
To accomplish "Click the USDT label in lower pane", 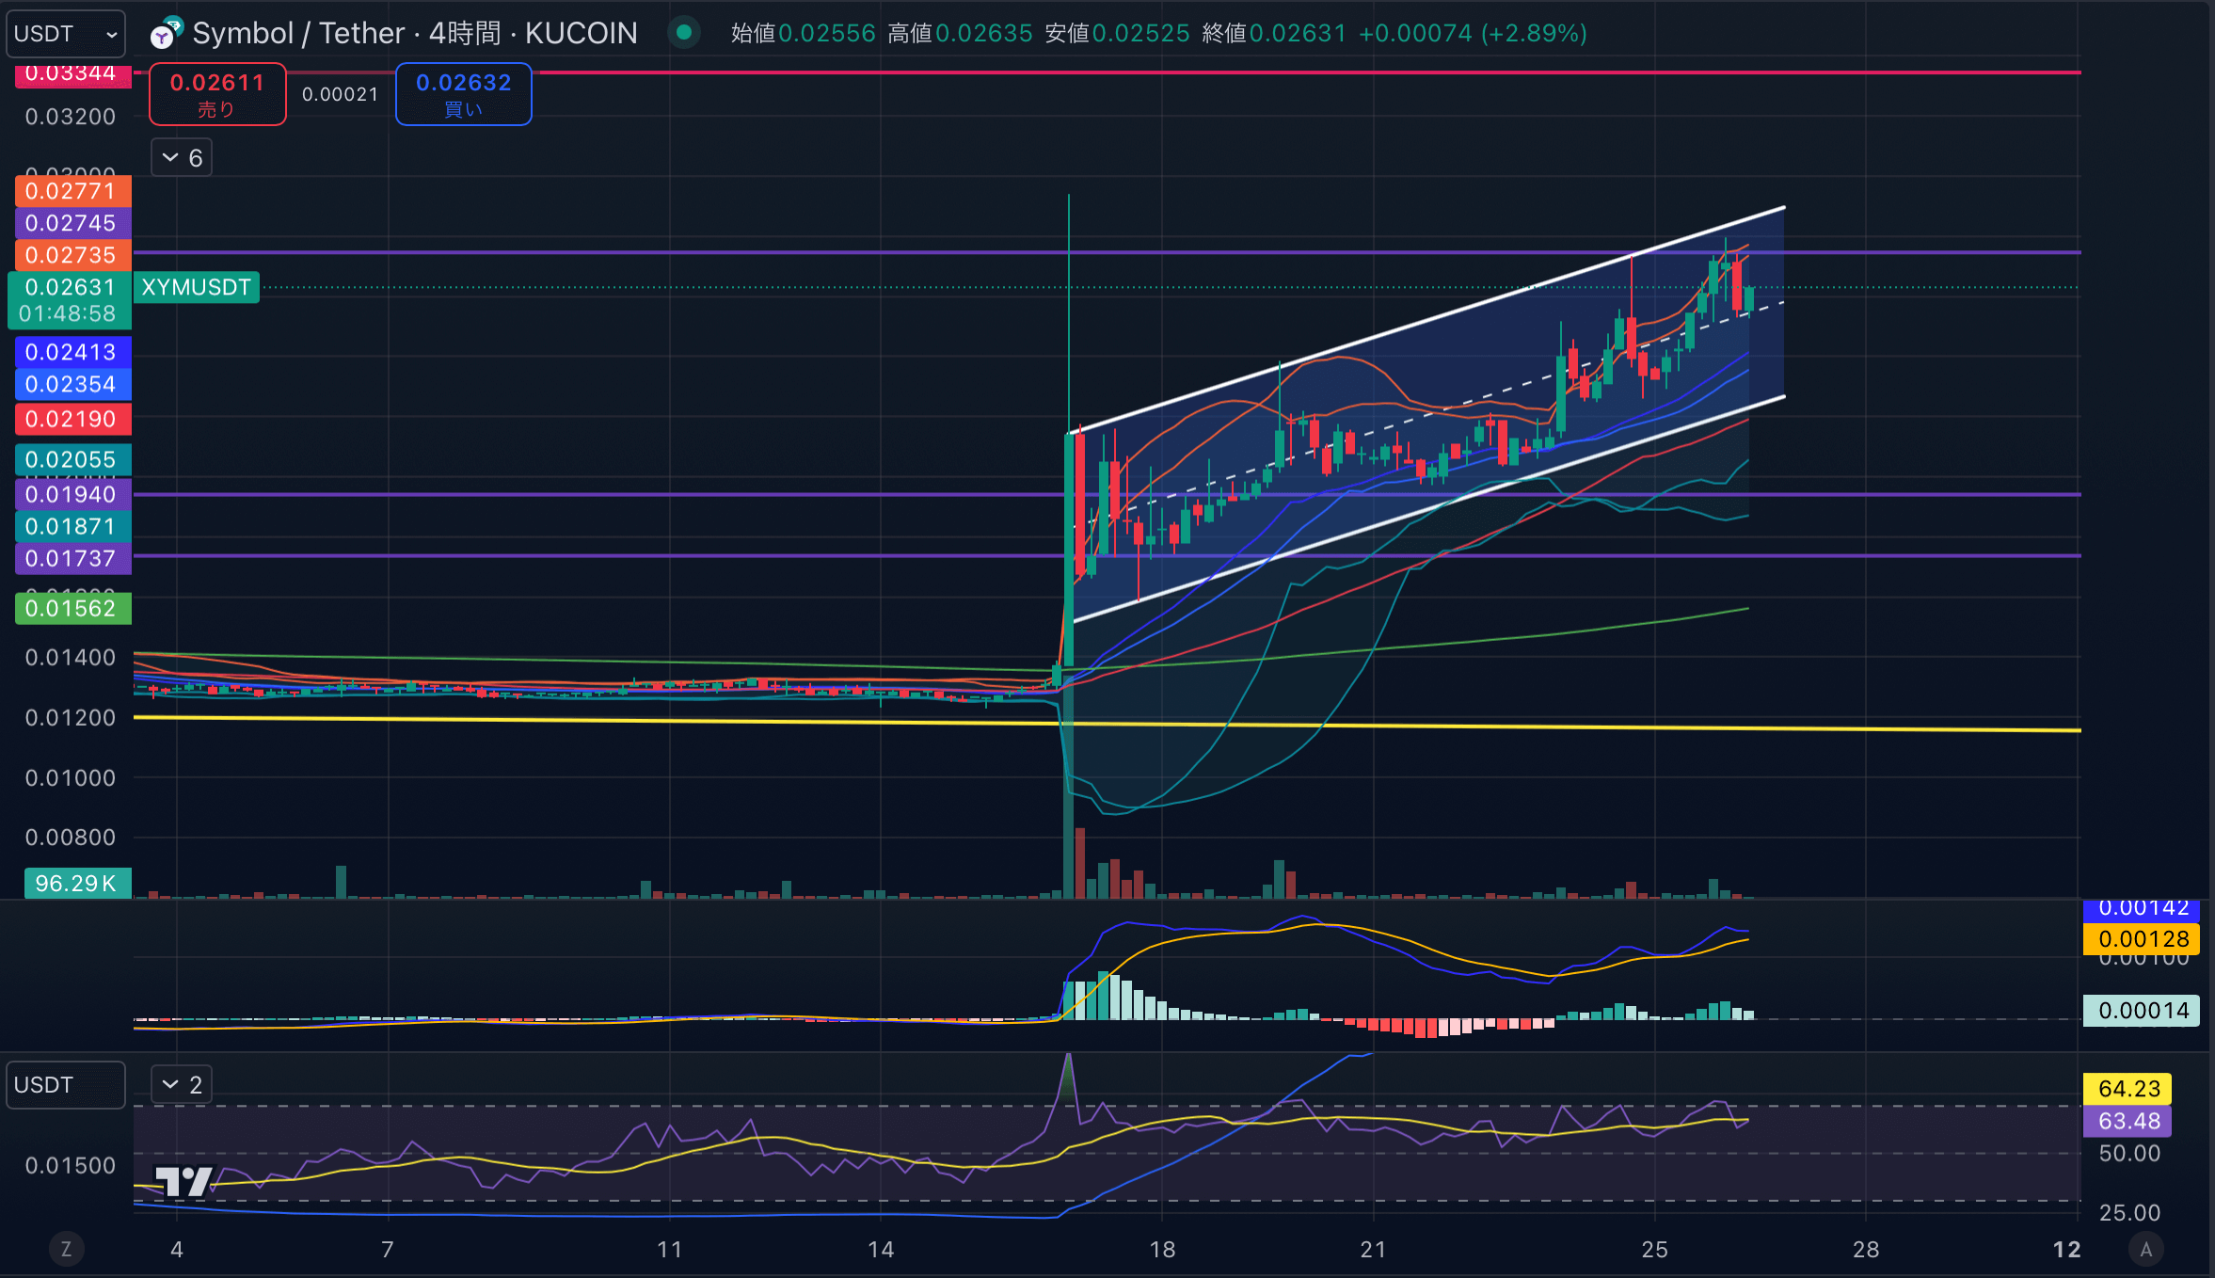I will (x=65, y=1085).
